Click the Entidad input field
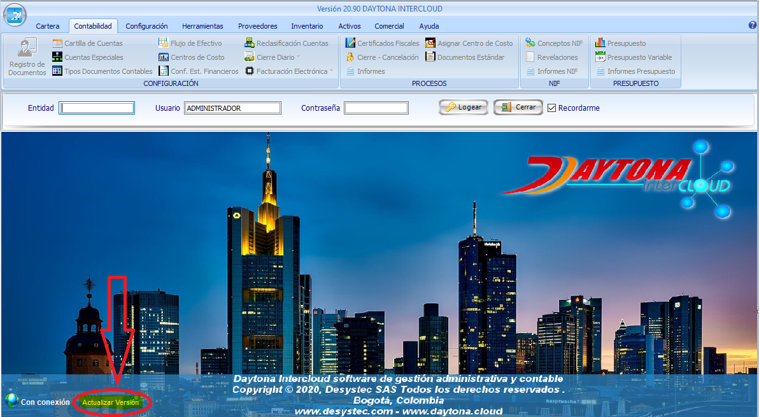 pos(97,108)
